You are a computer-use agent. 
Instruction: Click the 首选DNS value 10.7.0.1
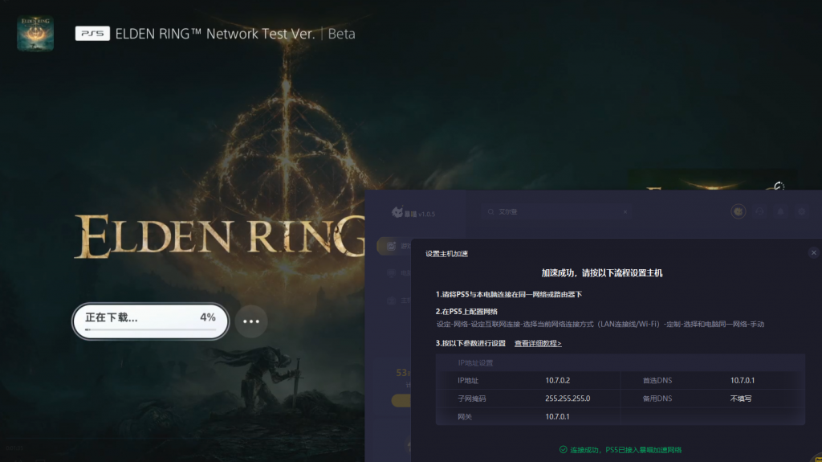(x=743, y=381)
